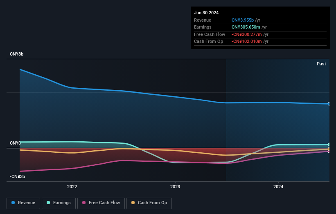Click the Revenue row label in tooltip
The height and width of the screenshot is (214, 336).
[x=203, y=20]
